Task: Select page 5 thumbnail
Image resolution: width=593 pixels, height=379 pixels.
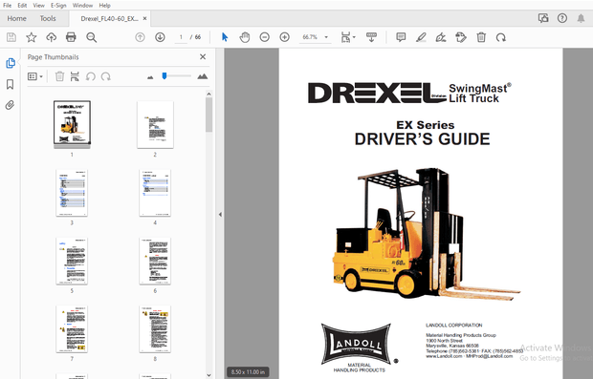Action: 72,261
